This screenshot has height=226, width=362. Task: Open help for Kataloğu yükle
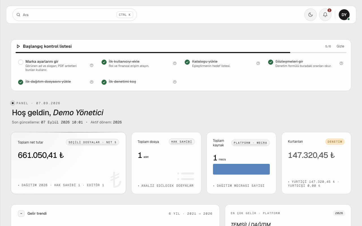(x=258, y=63)
